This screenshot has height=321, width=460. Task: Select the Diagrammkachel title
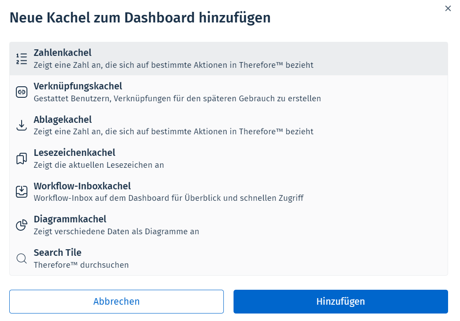(x=70, y=219)
